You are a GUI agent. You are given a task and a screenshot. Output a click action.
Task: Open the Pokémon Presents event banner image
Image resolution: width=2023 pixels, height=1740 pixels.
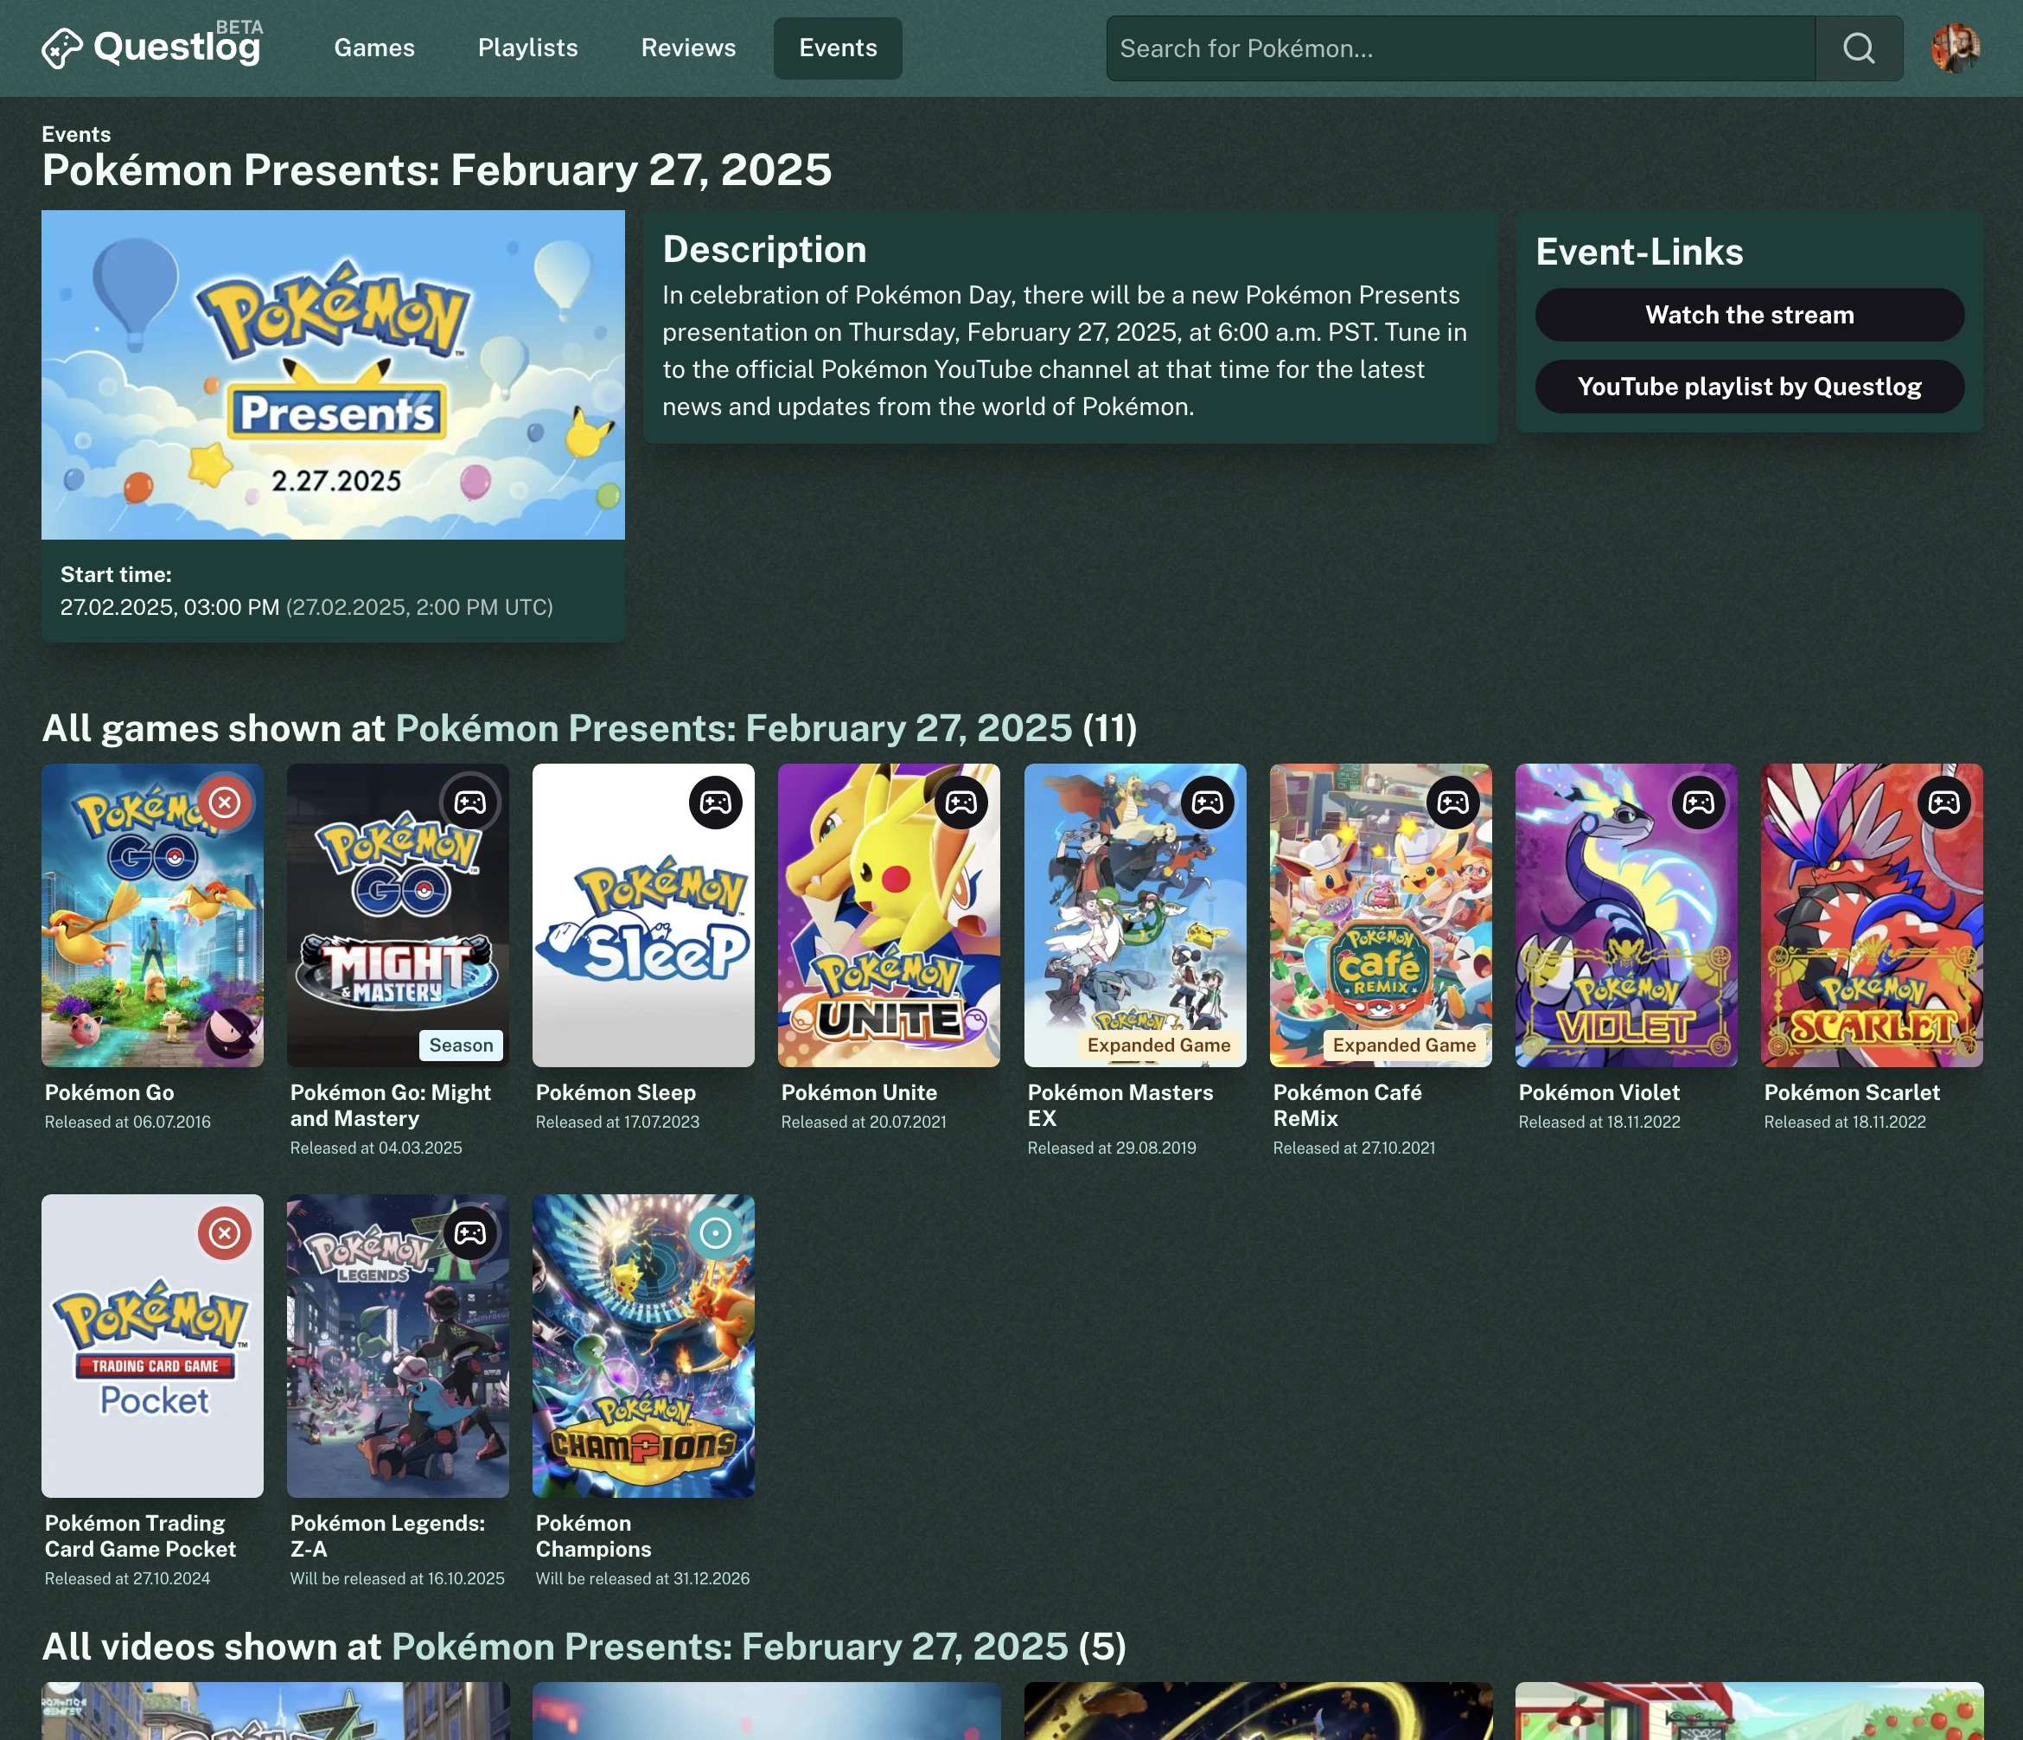tap(333, 375)
